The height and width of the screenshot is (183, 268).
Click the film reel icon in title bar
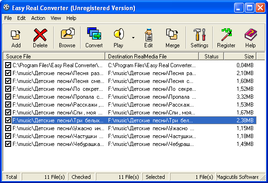(x=6, y=7)
